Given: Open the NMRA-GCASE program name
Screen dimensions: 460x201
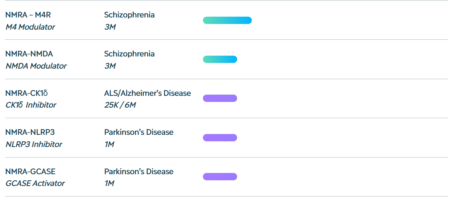Looking at the screenshot, I should (x=30, y=172).
